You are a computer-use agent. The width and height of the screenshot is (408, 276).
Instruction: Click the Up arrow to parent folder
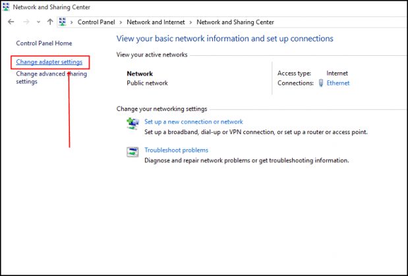50,22
